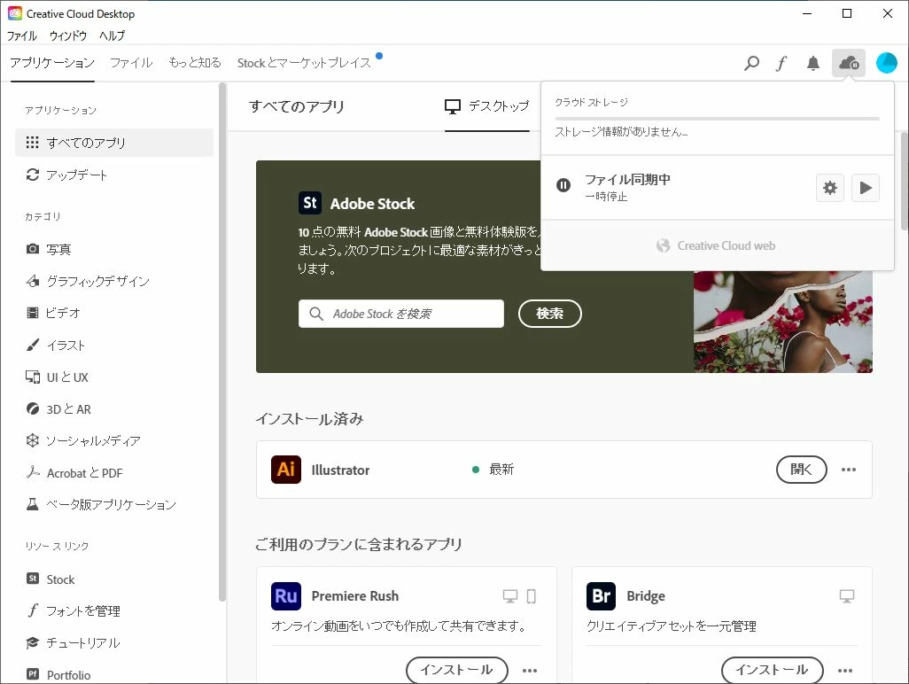The image size is (909, 684).
Task: Open the ヘルプ menu
Action: (x=112, y=35)
